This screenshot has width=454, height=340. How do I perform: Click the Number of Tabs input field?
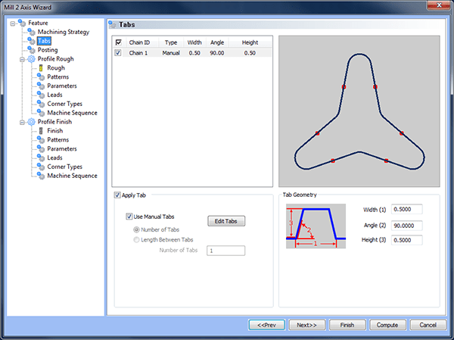pos(225,251)
